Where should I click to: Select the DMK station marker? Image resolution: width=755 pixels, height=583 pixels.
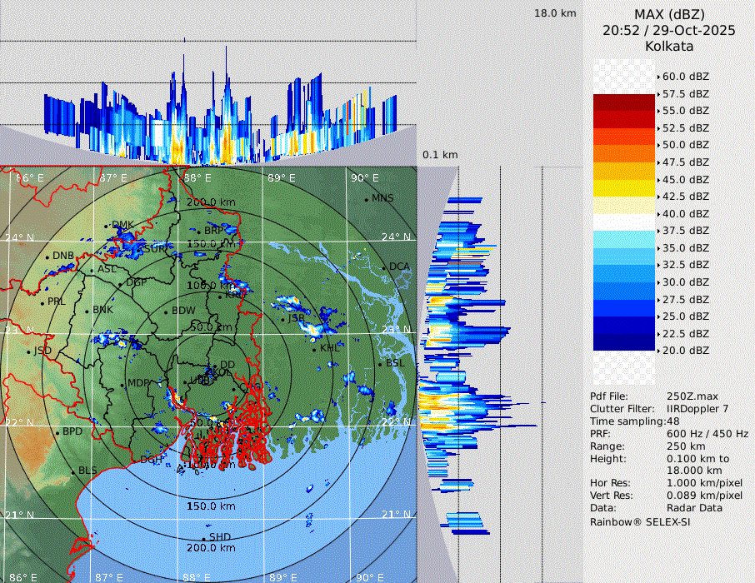click(106, 226)
